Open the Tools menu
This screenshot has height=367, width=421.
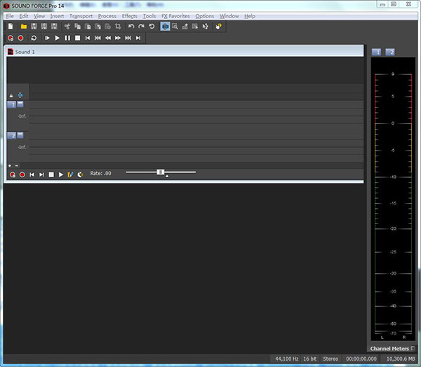[x=149, y=16]
